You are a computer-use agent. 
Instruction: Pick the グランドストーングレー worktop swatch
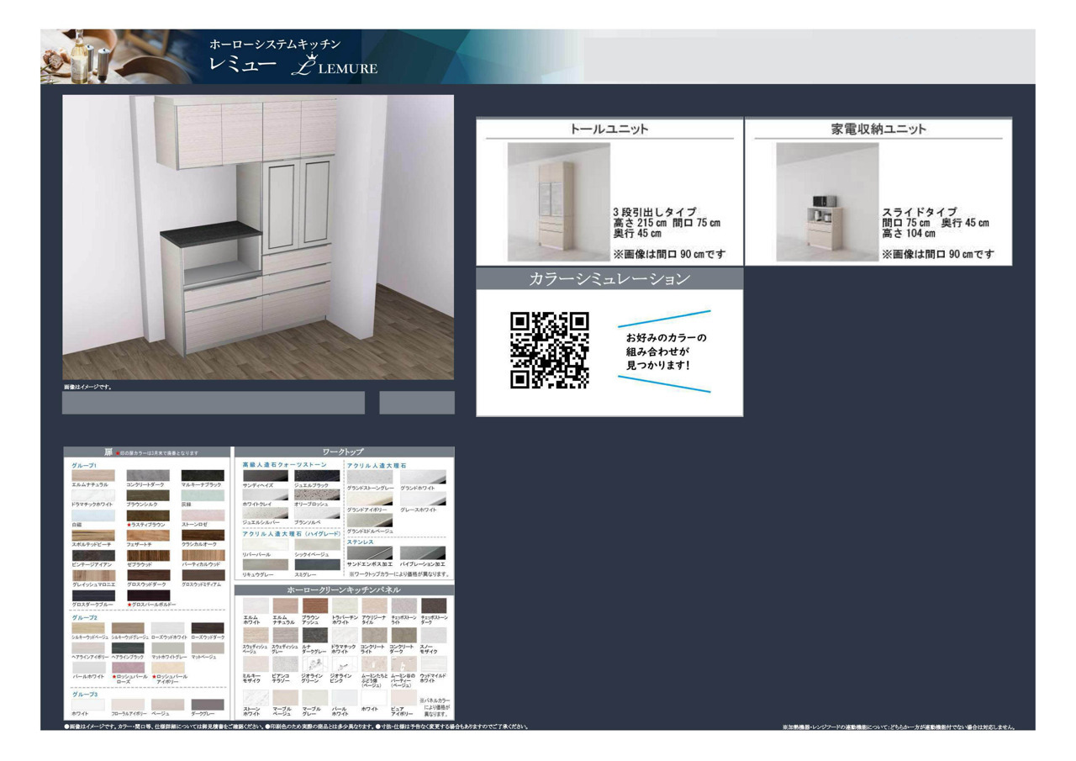[370, 477]
